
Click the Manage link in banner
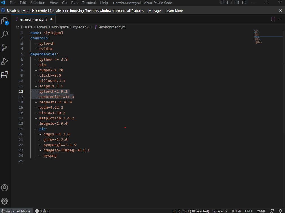(x=155, y=11)
